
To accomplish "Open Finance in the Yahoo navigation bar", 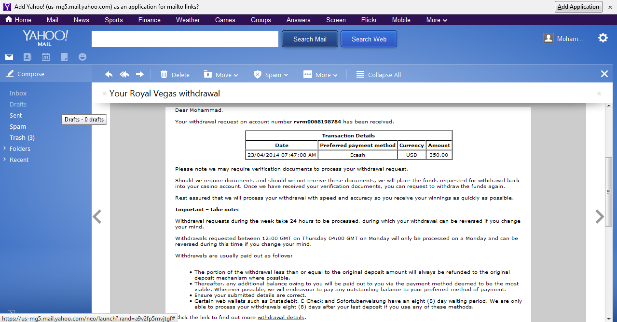I will (150, 20).
